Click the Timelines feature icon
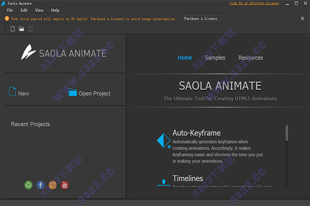 click(164, 183)
